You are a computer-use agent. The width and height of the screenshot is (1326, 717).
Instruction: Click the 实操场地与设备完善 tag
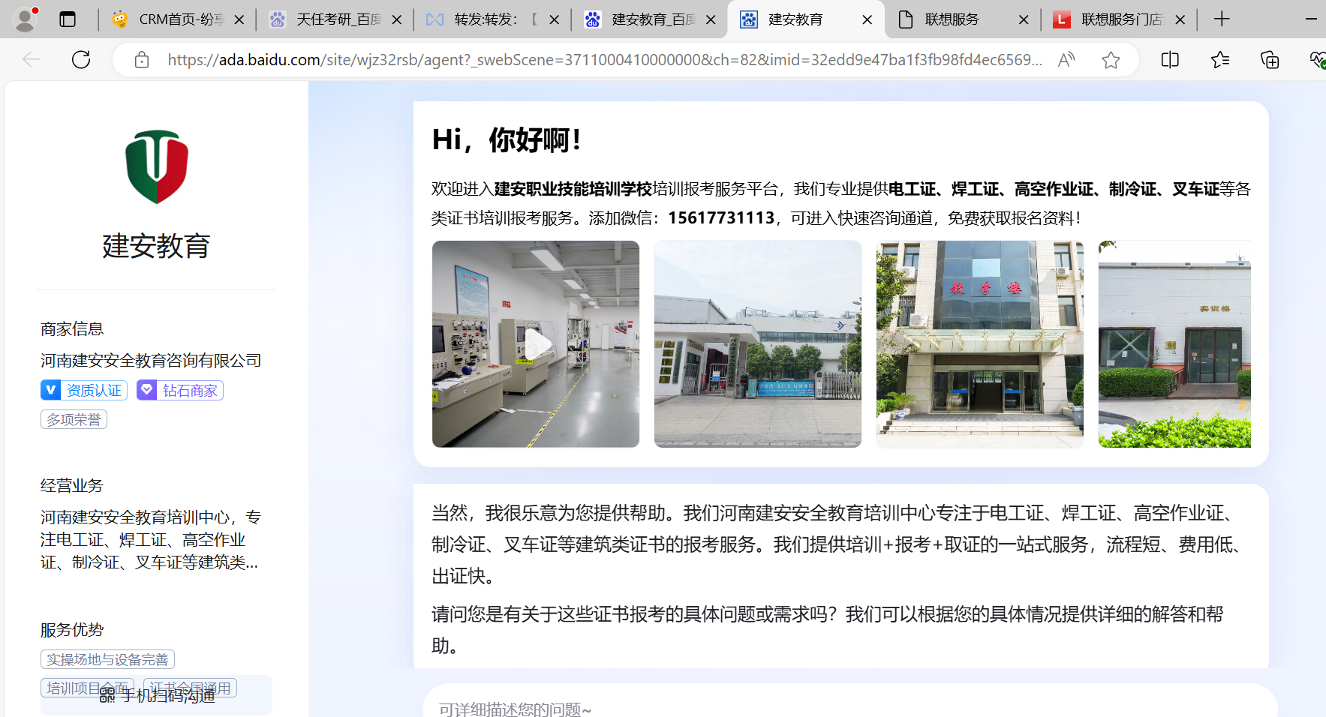[107, 659]
